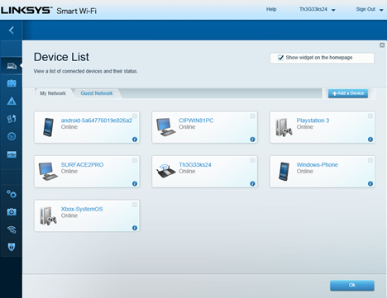Remove the Th3G33ks24 card via corner X
Viewport: 387px width, 298px height.
[x=252, y=160]
